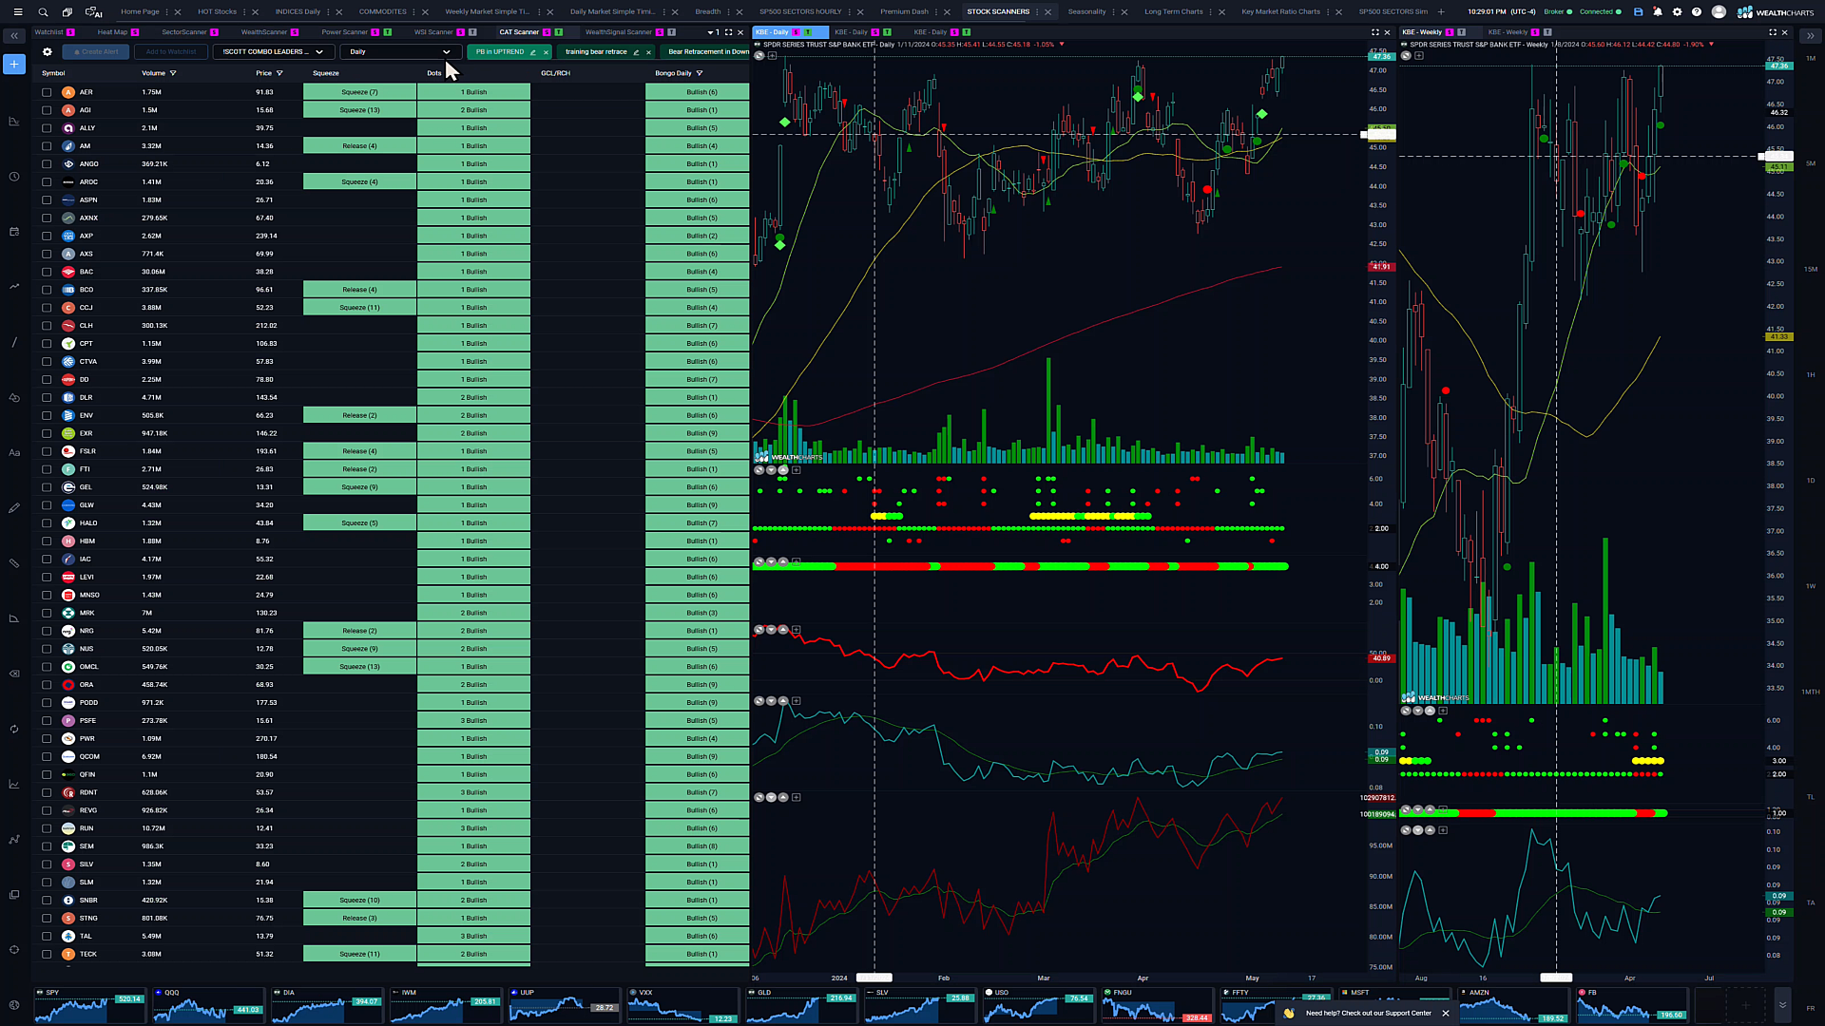Open the QQQ mini chart thumbnail
Screen dimensions: 1825x1026
tap(208, 1005)
